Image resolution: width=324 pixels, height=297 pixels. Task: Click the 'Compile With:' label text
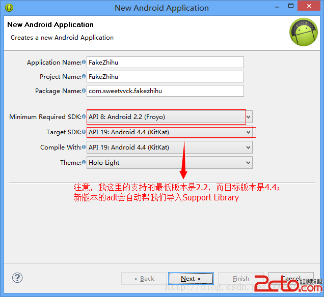click(x=61, y=147)
